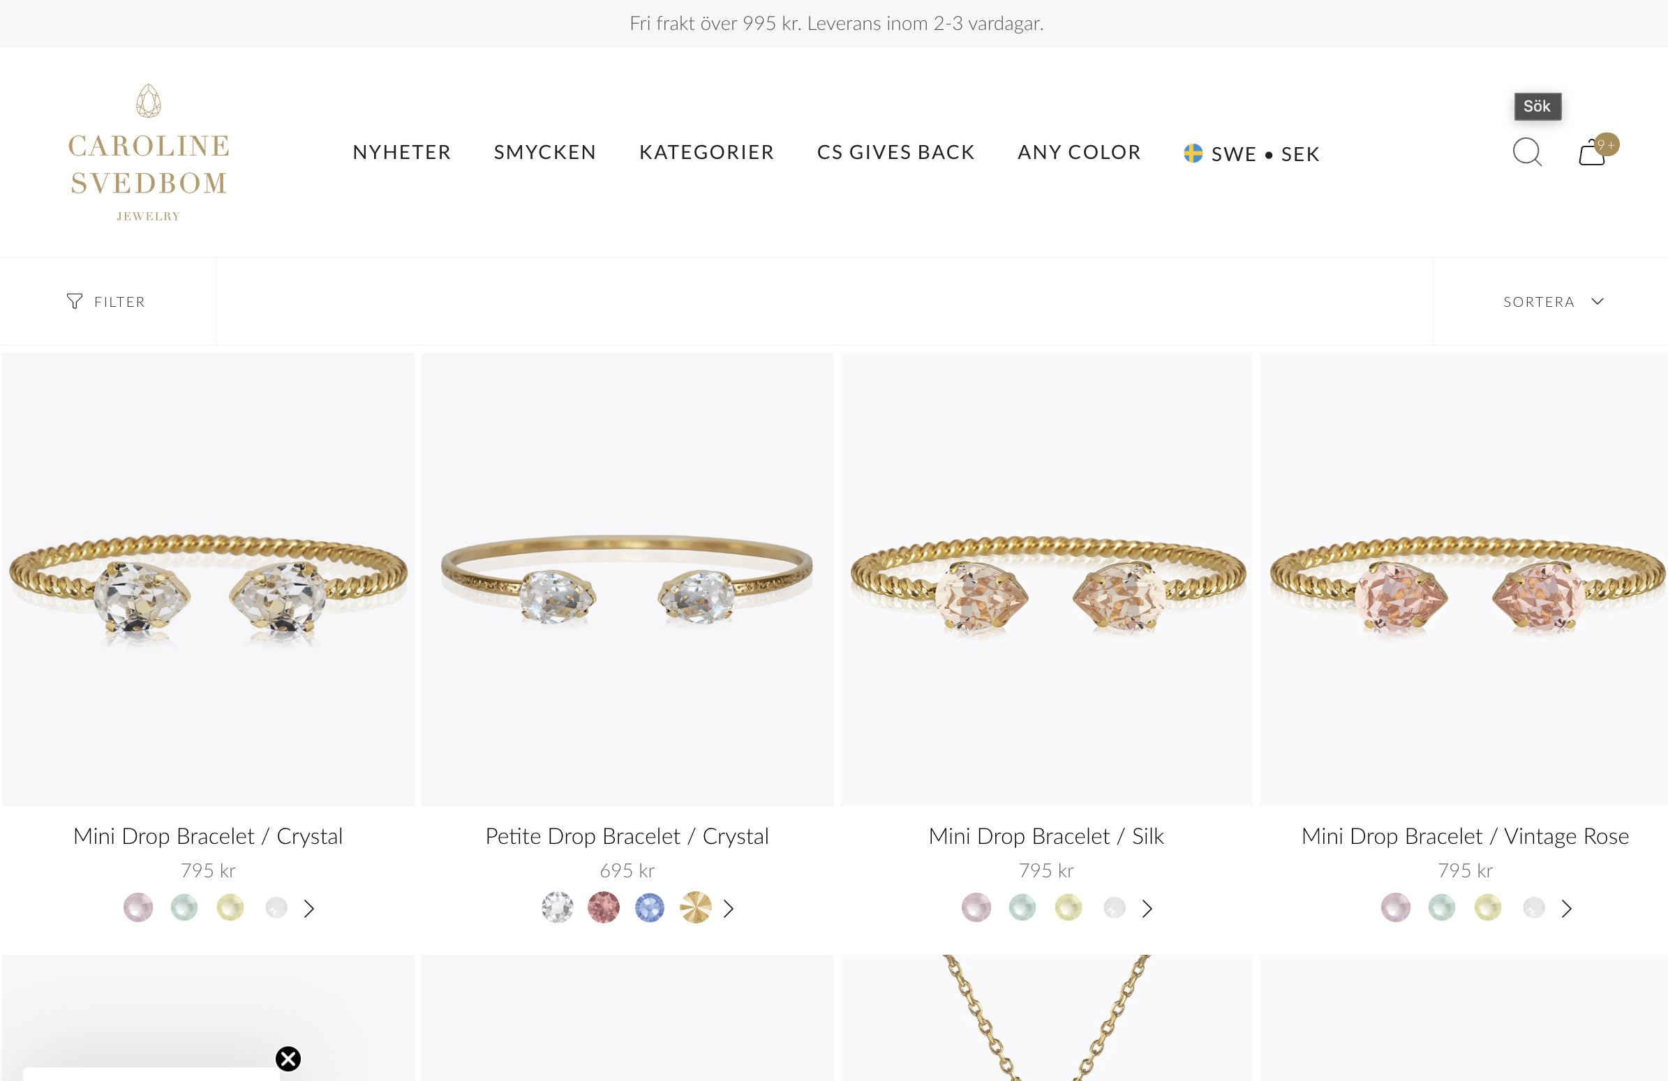Show more colors for Mini Drop Crystal
The image size is (1668, 1081).
click(x=309, y=908)
